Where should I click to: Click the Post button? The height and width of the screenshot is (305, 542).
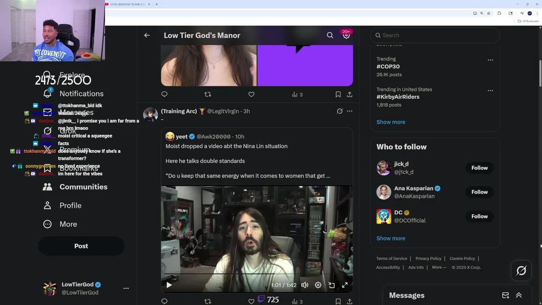coord(81,246)
